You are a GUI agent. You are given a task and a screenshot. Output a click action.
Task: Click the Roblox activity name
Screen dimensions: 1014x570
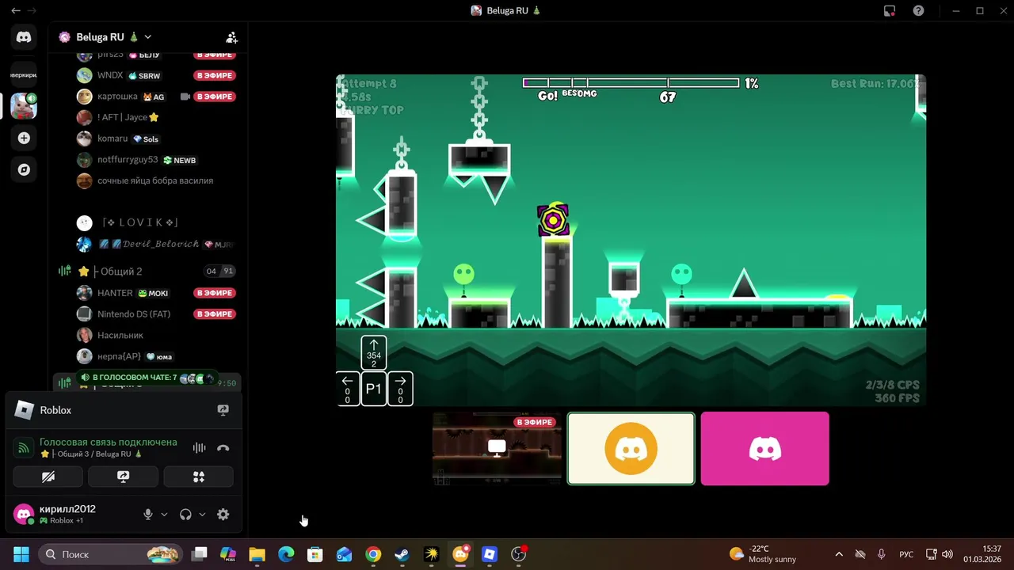click(55, 410)
